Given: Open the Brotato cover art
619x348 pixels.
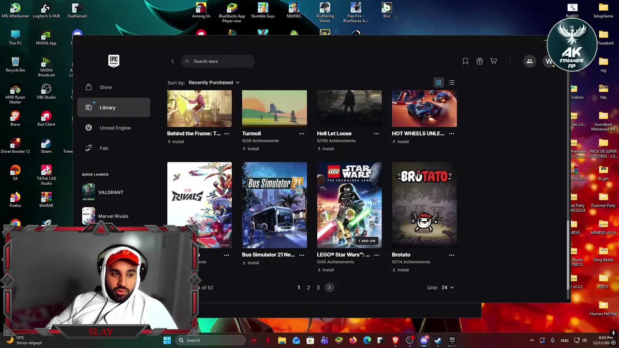Looking at the screenshot, I should (424, 205).
